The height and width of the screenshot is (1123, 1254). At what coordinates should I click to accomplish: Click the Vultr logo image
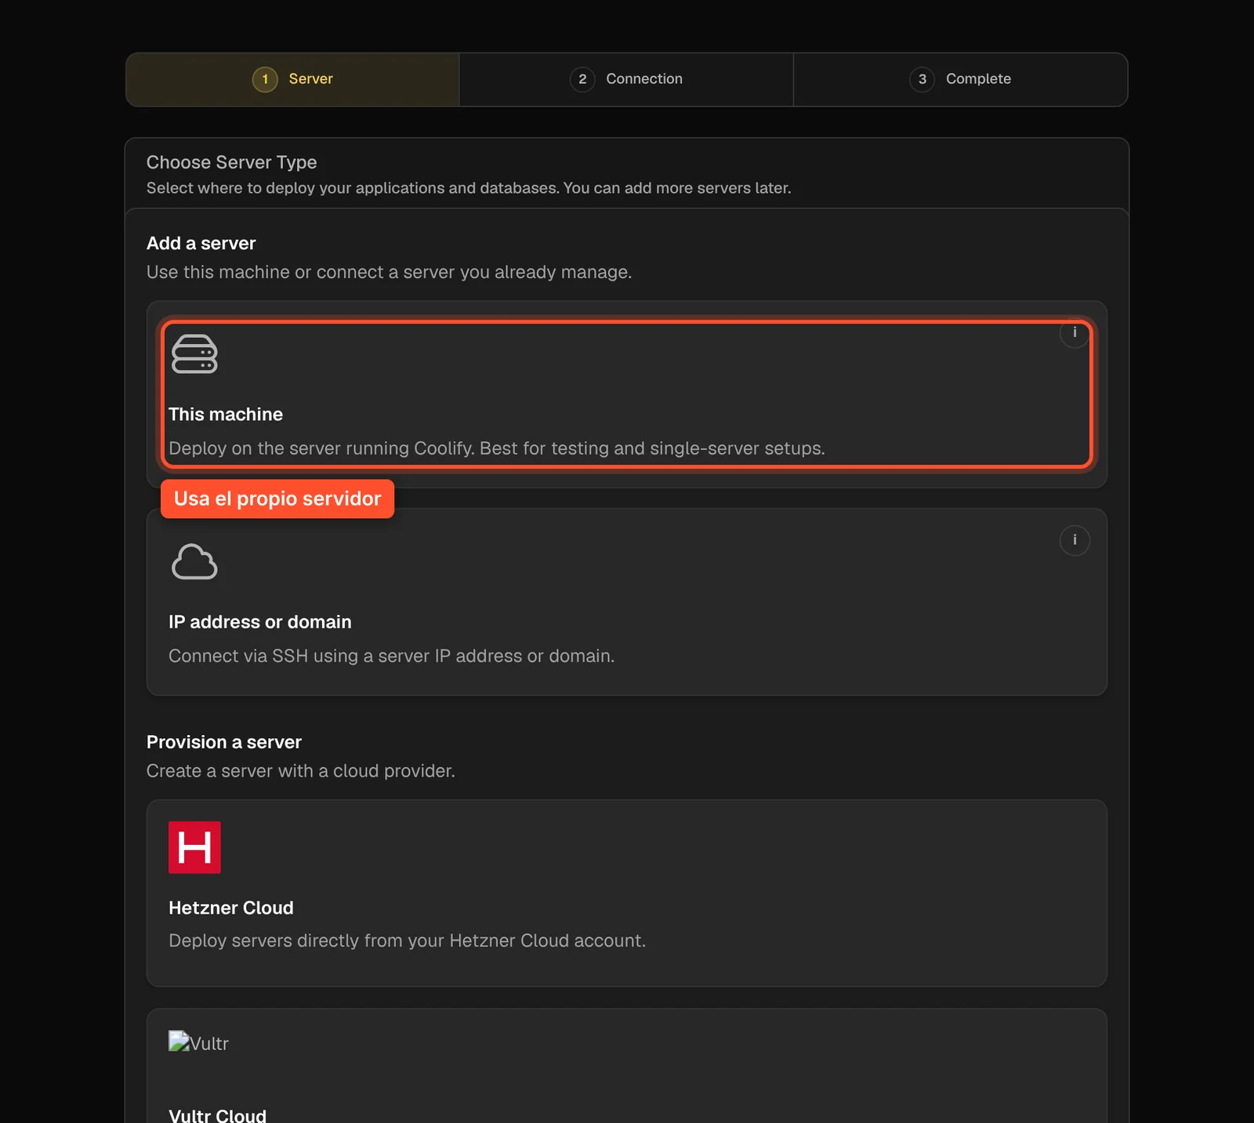tap(198, 1042)
